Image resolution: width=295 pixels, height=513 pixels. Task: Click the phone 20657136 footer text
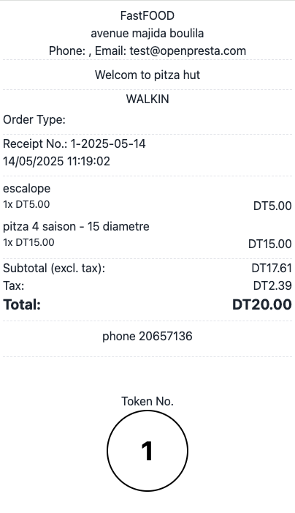pyautogui.click(x=147, y=337)
